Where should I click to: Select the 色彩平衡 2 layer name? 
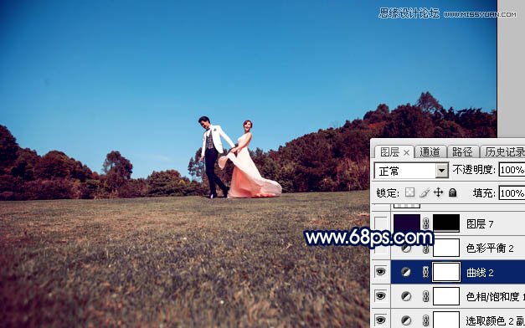pyautogui.click(x=490, y=248)
